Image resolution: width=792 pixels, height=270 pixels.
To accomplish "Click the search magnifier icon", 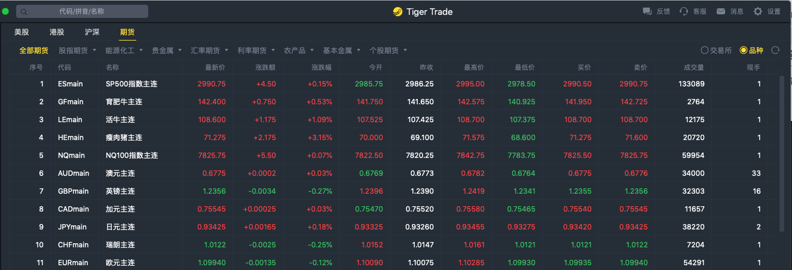I will pos(25,11).
